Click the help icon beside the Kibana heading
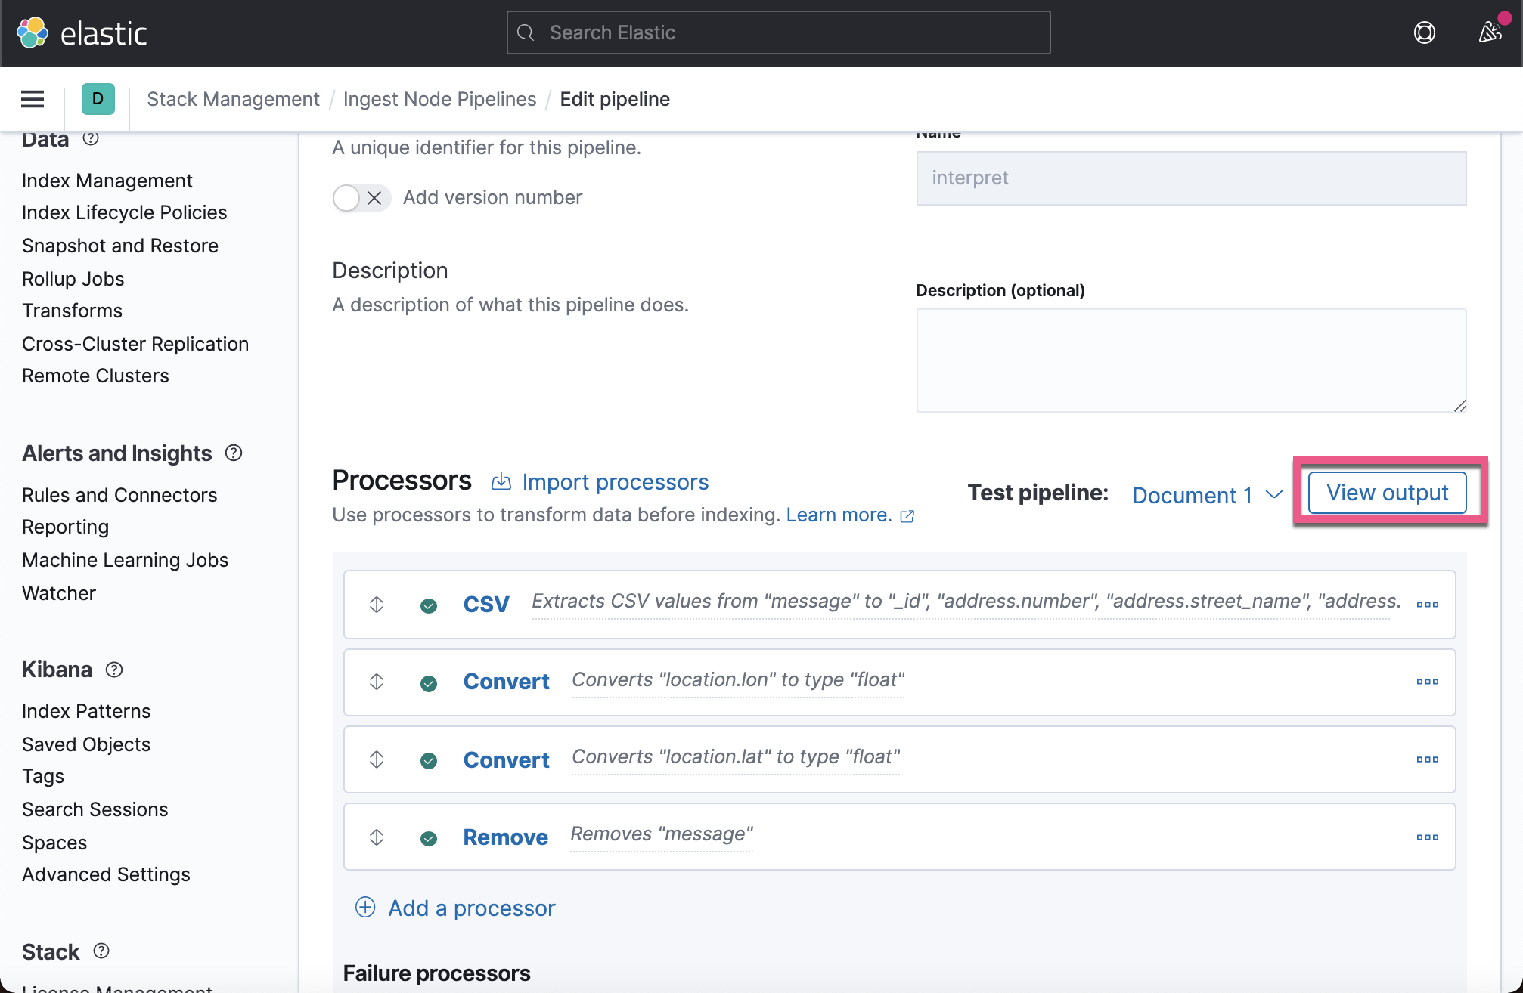The width and height of the screenshot is (1523, 993). click(113, 670)
